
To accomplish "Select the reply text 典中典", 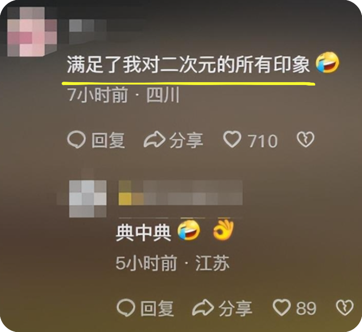I will point(143,233).
